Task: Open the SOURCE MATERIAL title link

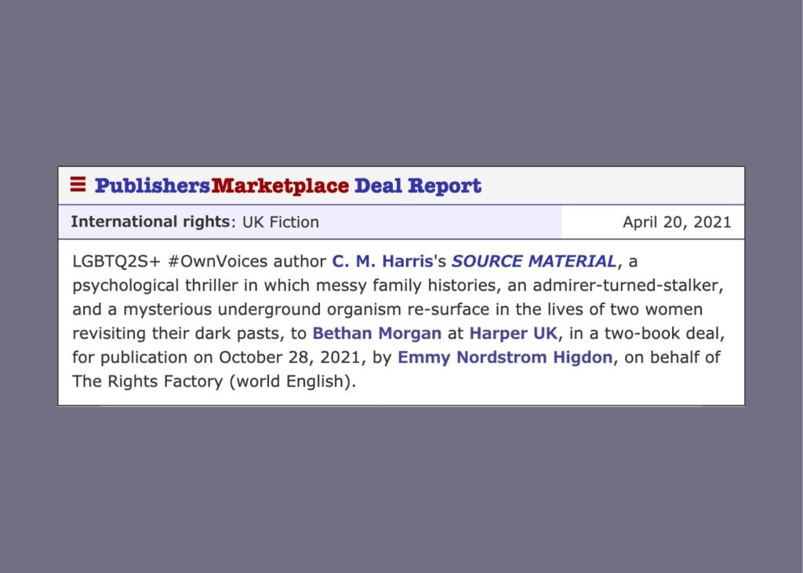Action: 533,261
